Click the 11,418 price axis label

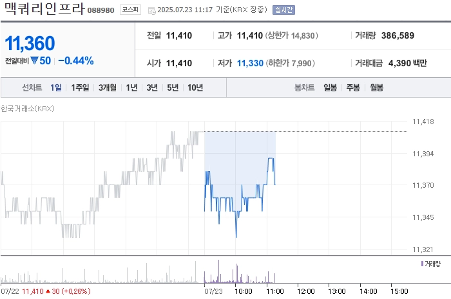coord(423,122)
